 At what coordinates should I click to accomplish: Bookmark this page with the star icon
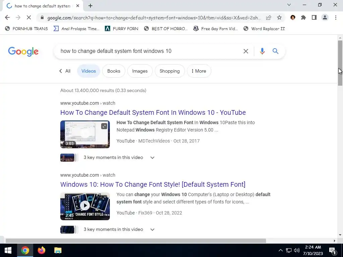coord(279,18)
